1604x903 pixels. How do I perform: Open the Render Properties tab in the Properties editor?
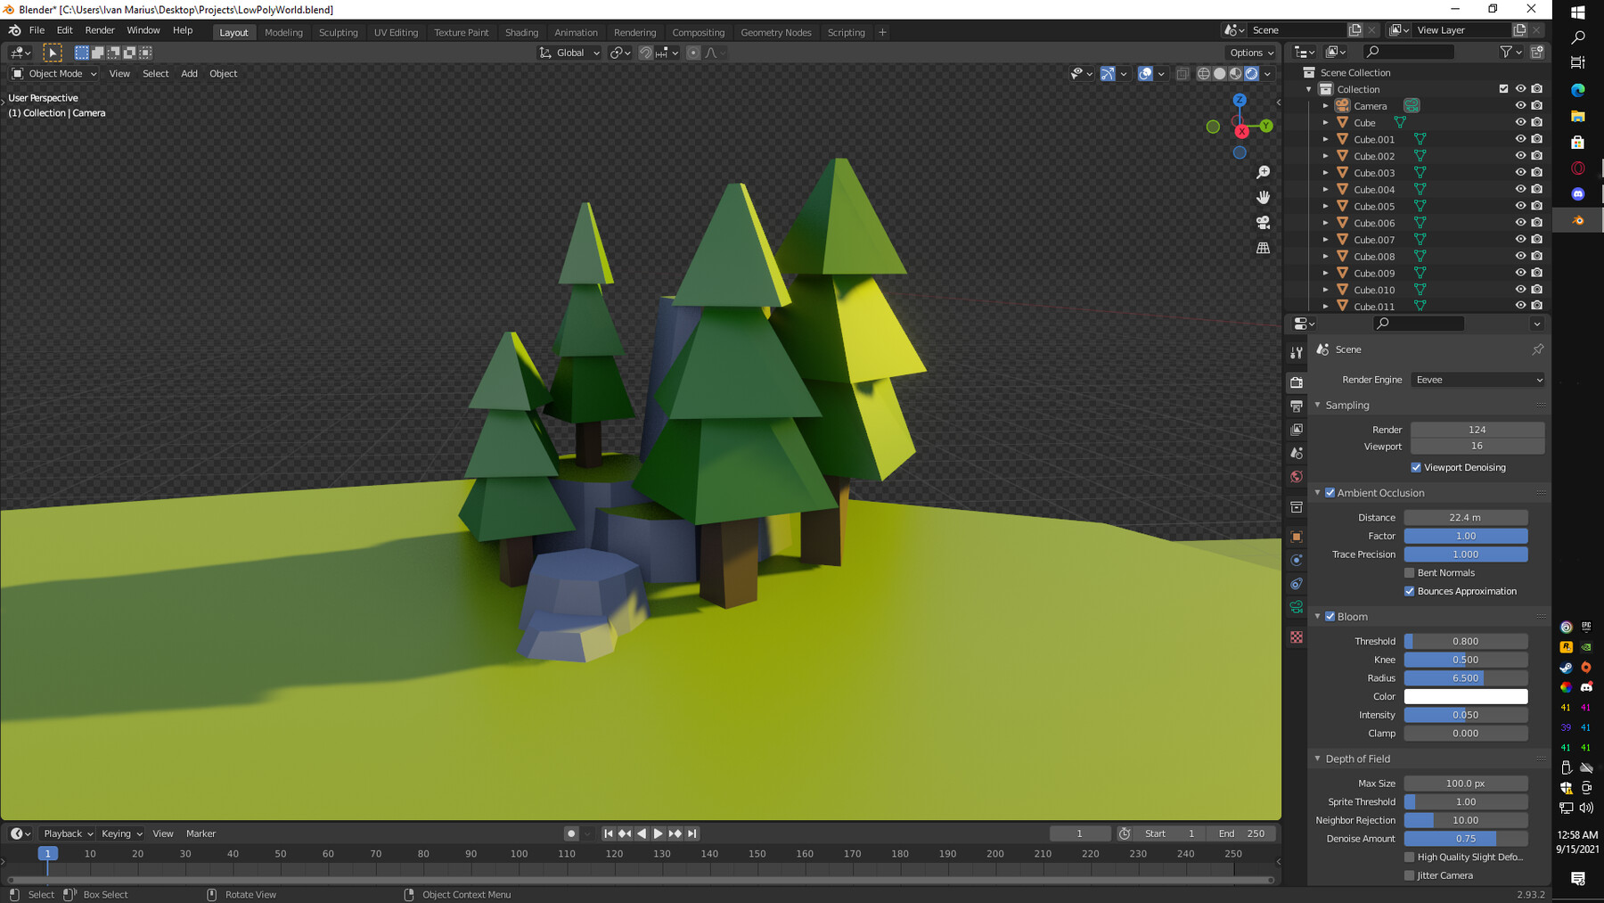[1297, 382]
